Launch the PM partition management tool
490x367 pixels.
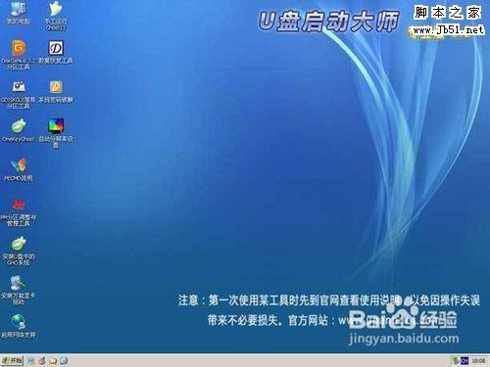[19, 212]
